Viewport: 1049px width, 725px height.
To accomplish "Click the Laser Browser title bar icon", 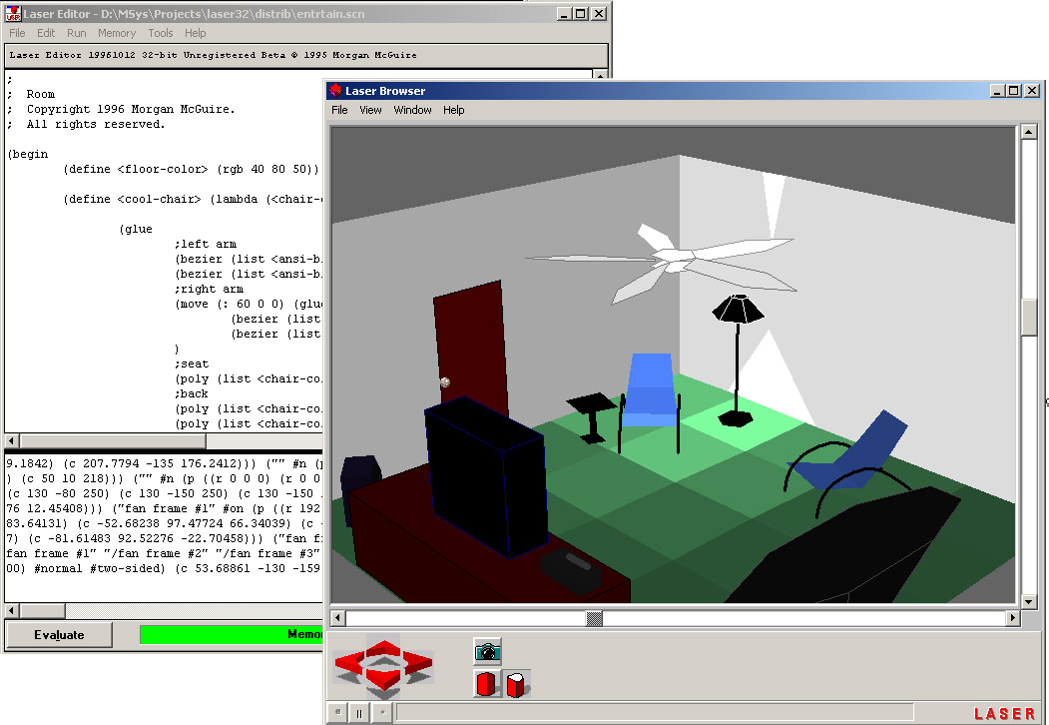I will click(x=335, y=91).
